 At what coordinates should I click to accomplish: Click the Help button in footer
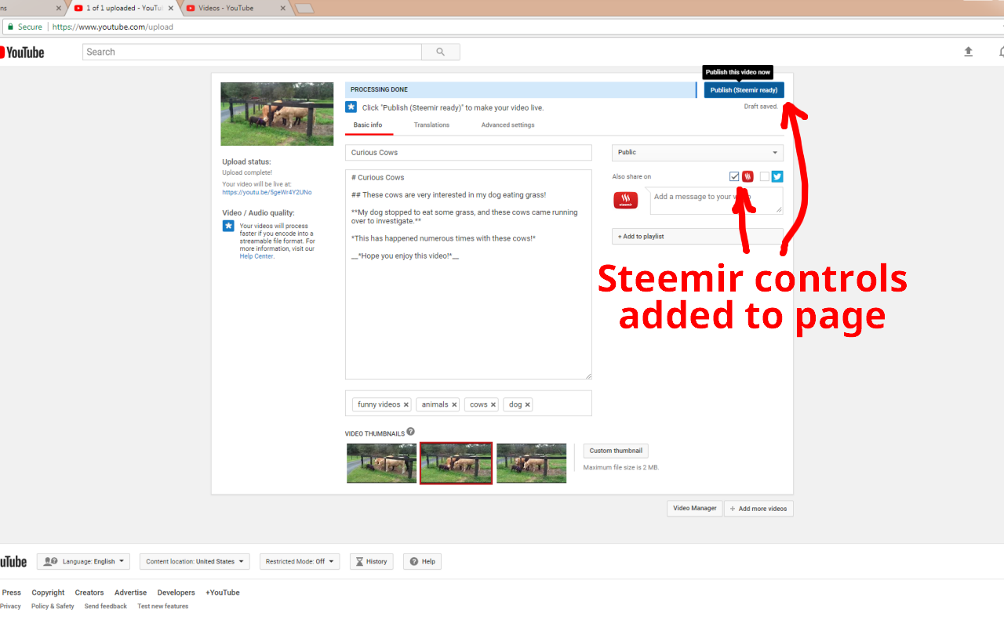pos(422,561)
